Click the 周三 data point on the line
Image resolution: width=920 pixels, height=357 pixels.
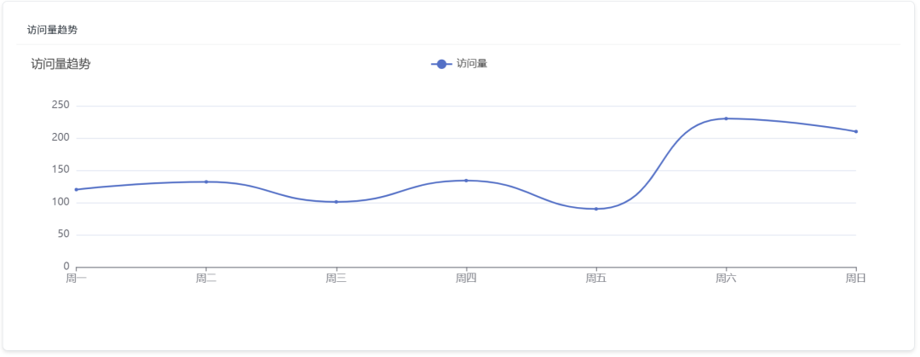click(336, 202)
